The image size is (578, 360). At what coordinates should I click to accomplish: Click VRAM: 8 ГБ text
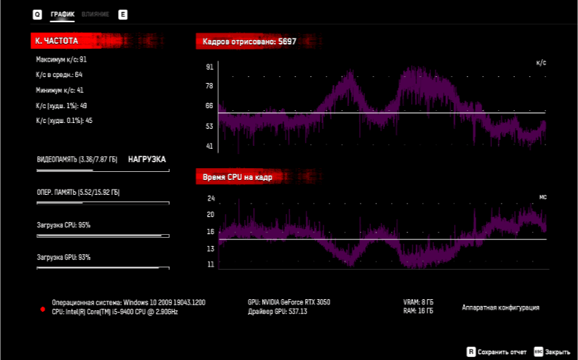(x=418, y=302)
